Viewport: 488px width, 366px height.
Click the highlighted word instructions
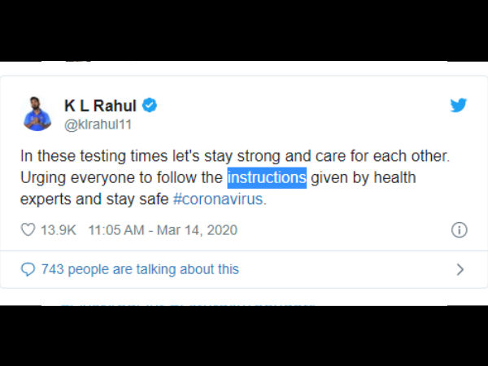(x=267, y=177)
